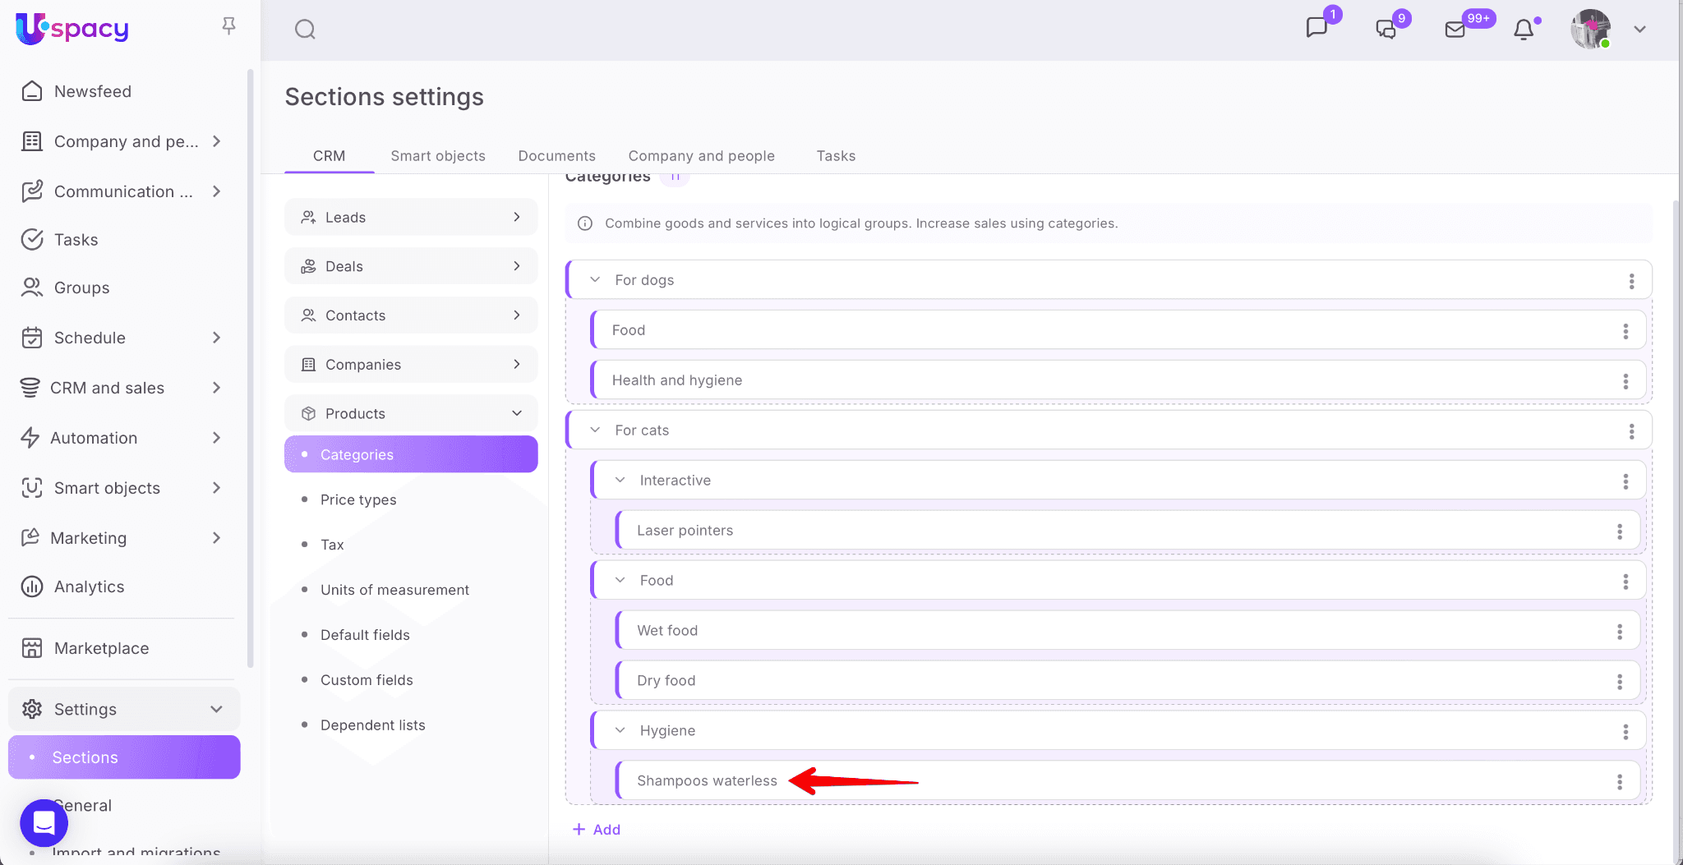Click the search magnifier icon
The height and width of the screenshot is (865, 1683).
pyautogui.click(x=305, y=30)
